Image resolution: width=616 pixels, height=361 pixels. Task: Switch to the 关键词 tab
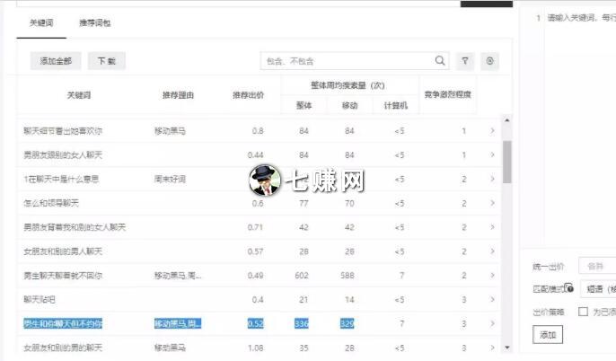click(41, 22)
